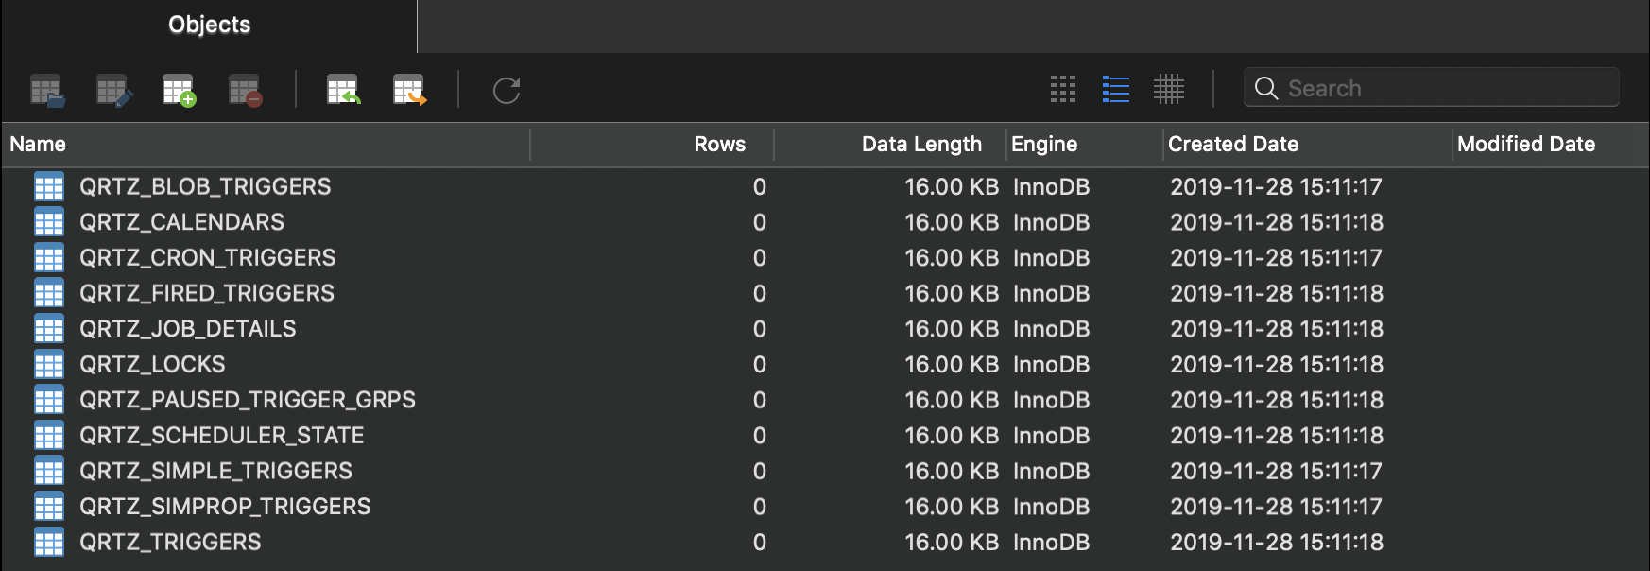Refresh the objects list
Screen dimensions: 1650x571
(507, 91)
